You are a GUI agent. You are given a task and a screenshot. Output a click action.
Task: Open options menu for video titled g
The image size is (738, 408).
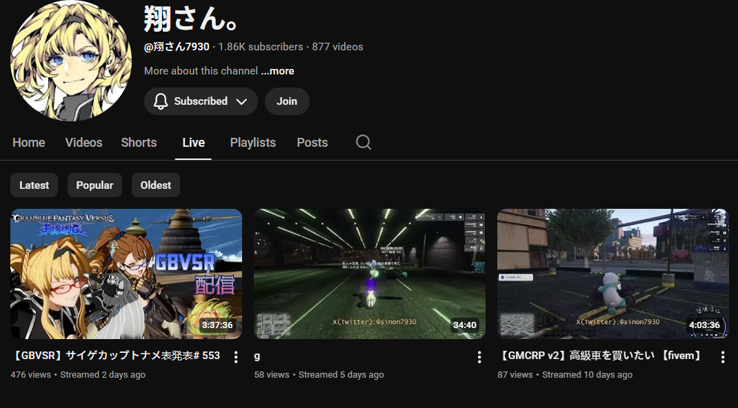pyautogui.click(x=479, y=357)
